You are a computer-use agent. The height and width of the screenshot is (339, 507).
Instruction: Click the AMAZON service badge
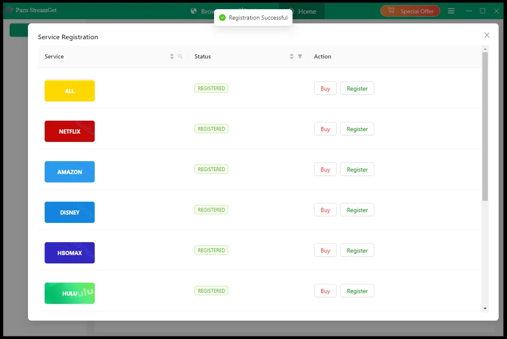click(x=70, y=172)
